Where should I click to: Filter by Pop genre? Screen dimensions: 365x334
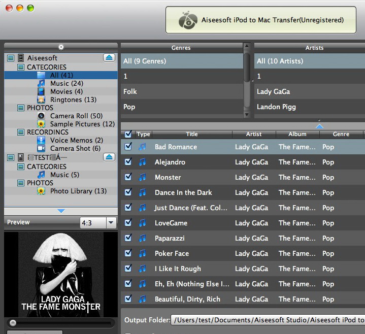tap(182, 107)
